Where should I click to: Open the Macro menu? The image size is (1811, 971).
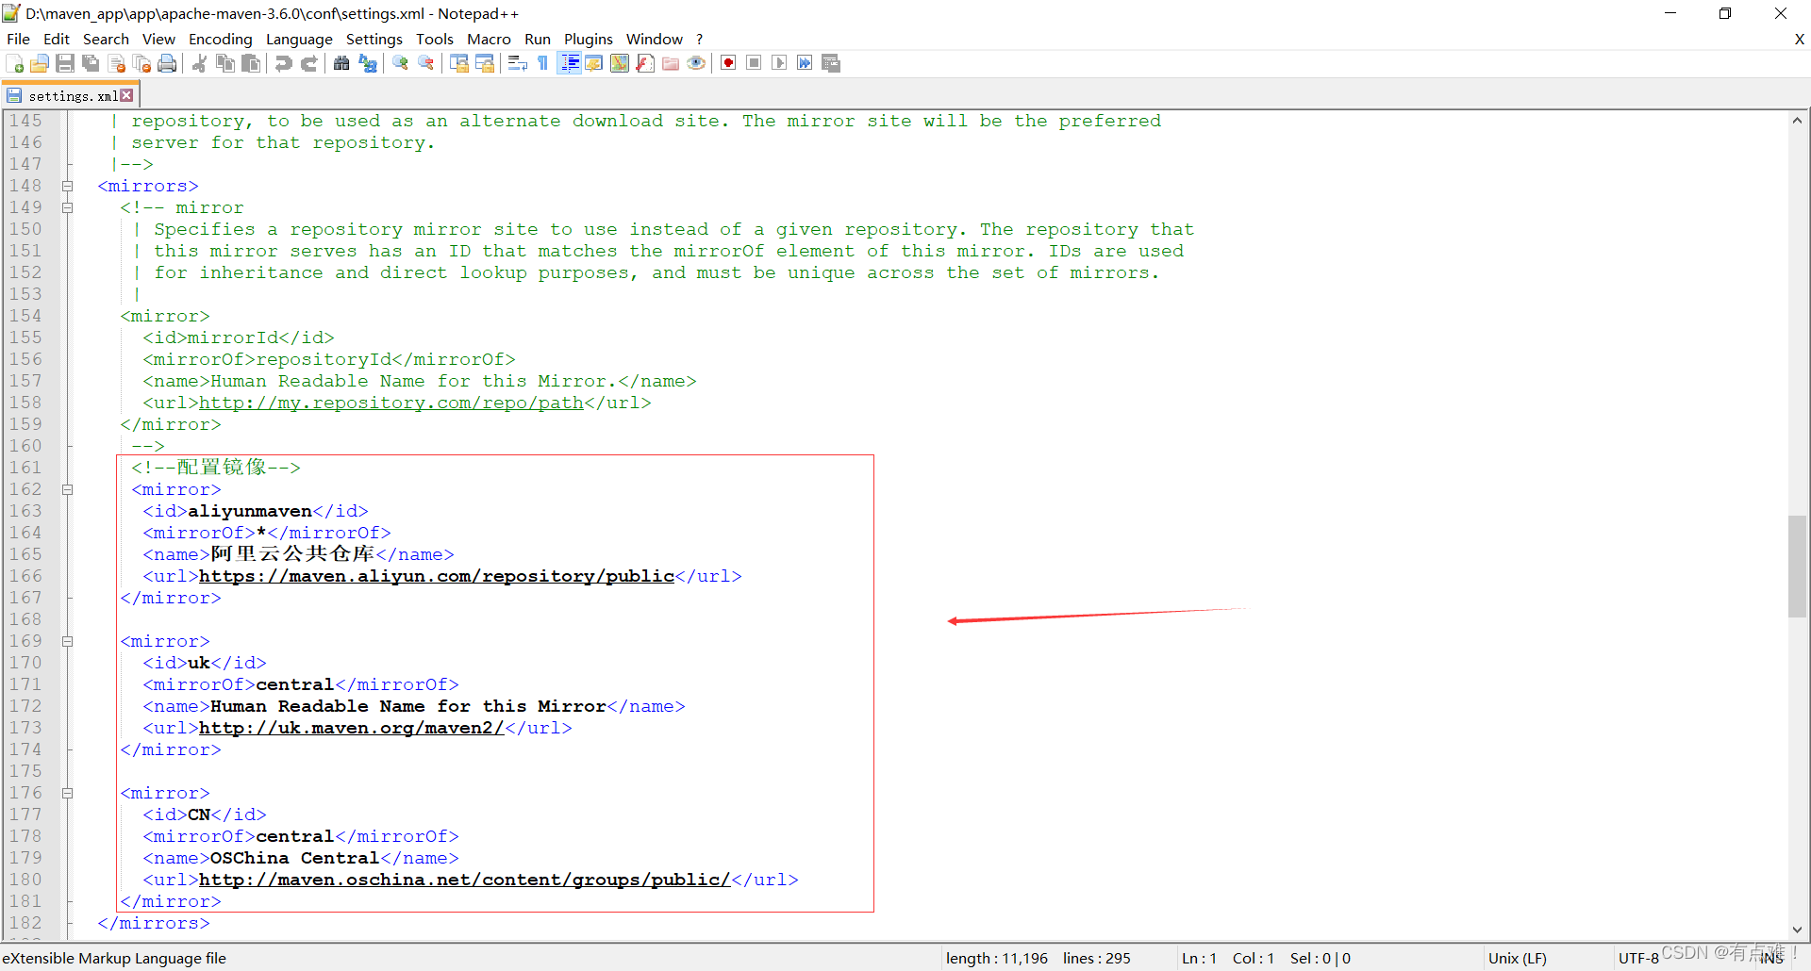tap(489, 39)
